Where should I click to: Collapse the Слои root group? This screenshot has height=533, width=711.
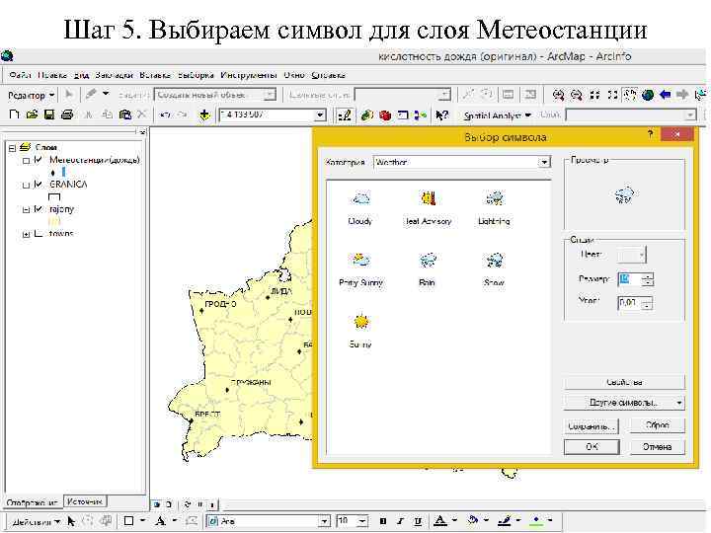[x=12, y=148]
